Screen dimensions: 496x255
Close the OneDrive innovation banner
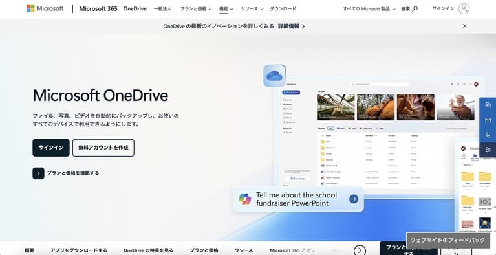(x=464, y=26)
